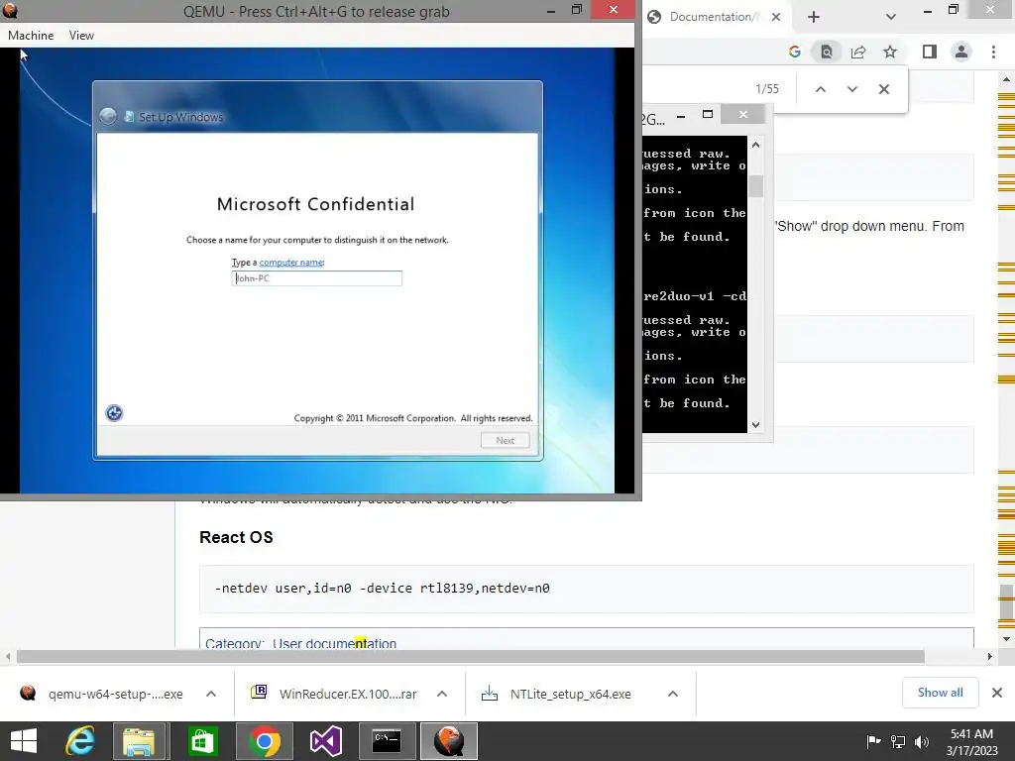The height and width of the screenshot is (761, 1015).
Task: Close the downloads bar
Action: pyautogui.click(x=997, y=693)
